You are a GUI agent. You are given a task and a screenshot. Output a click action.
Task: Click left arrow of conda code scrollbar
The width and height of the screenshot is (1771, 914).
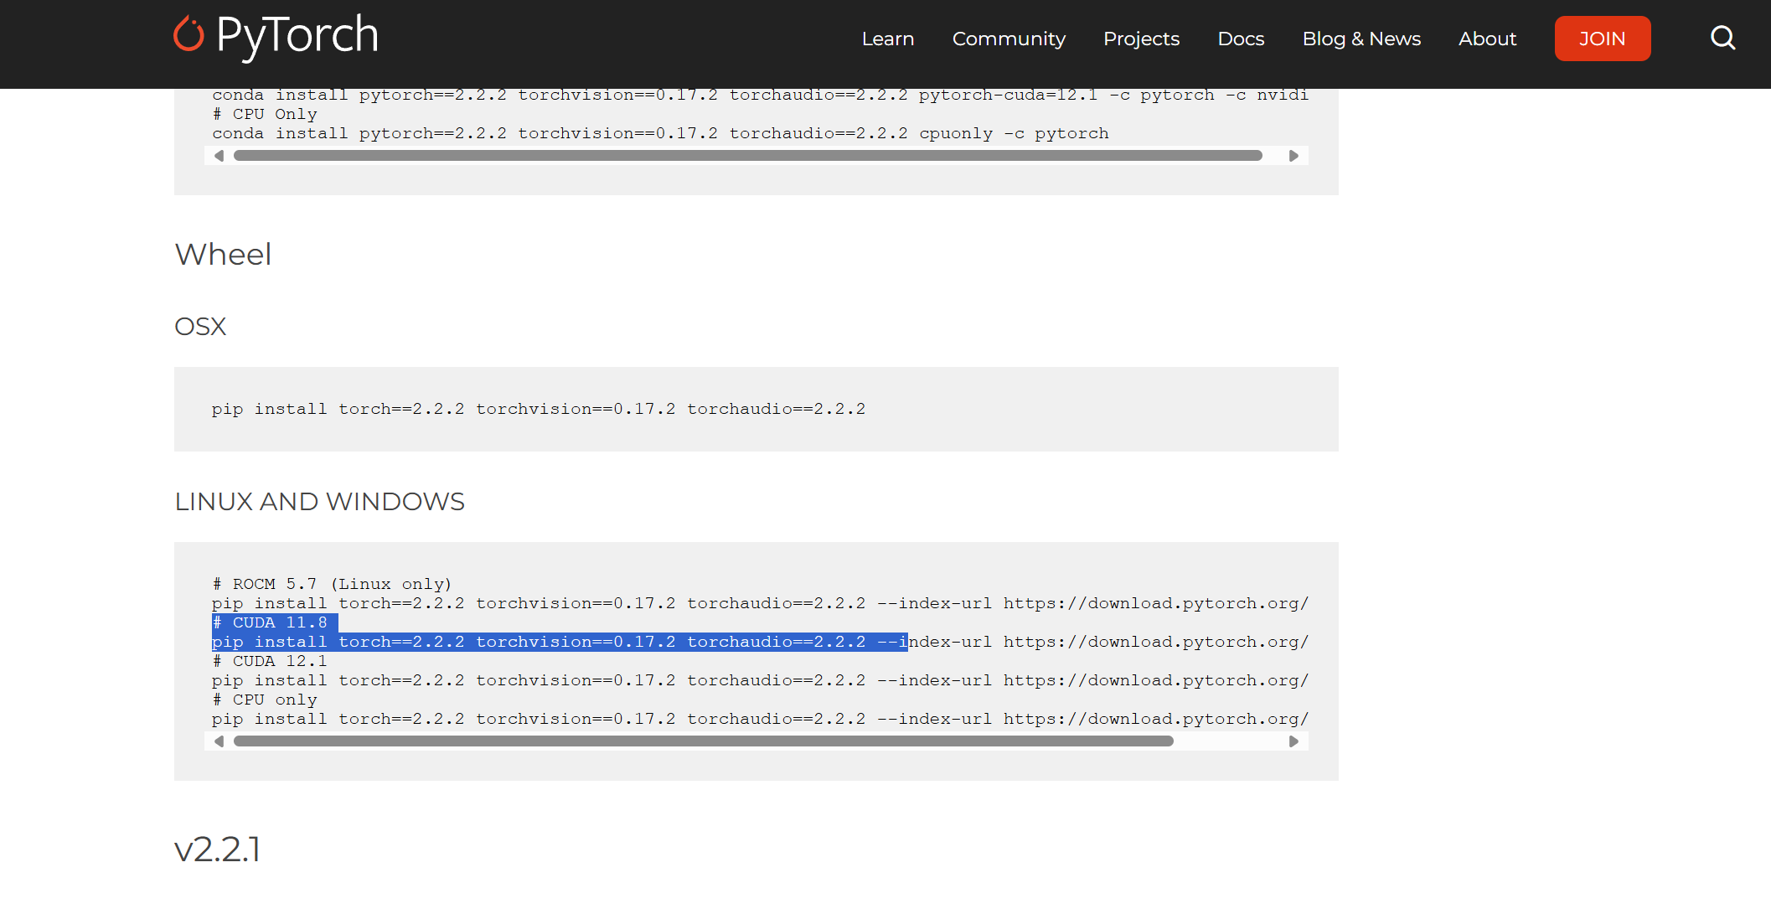(219, 156)
